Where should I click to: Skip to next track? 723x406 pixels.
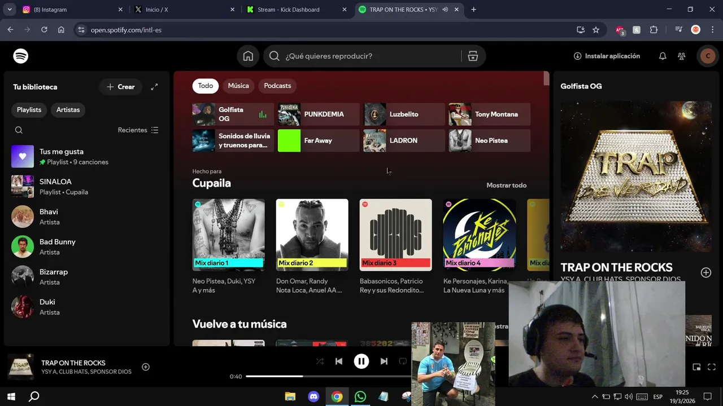(384, 361)
